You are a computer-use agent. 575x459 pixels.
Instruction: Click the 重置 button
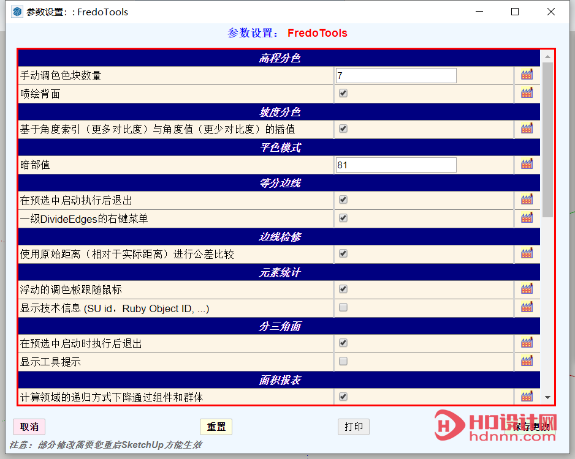coord(216,427)
